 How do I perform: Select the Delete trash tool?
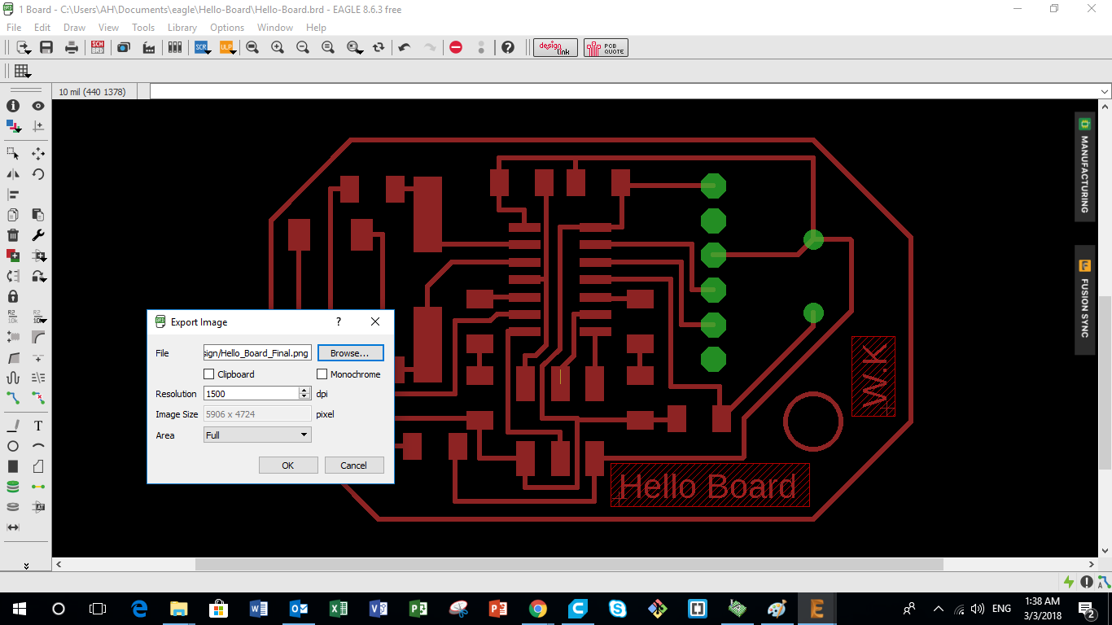click(13, 235)
